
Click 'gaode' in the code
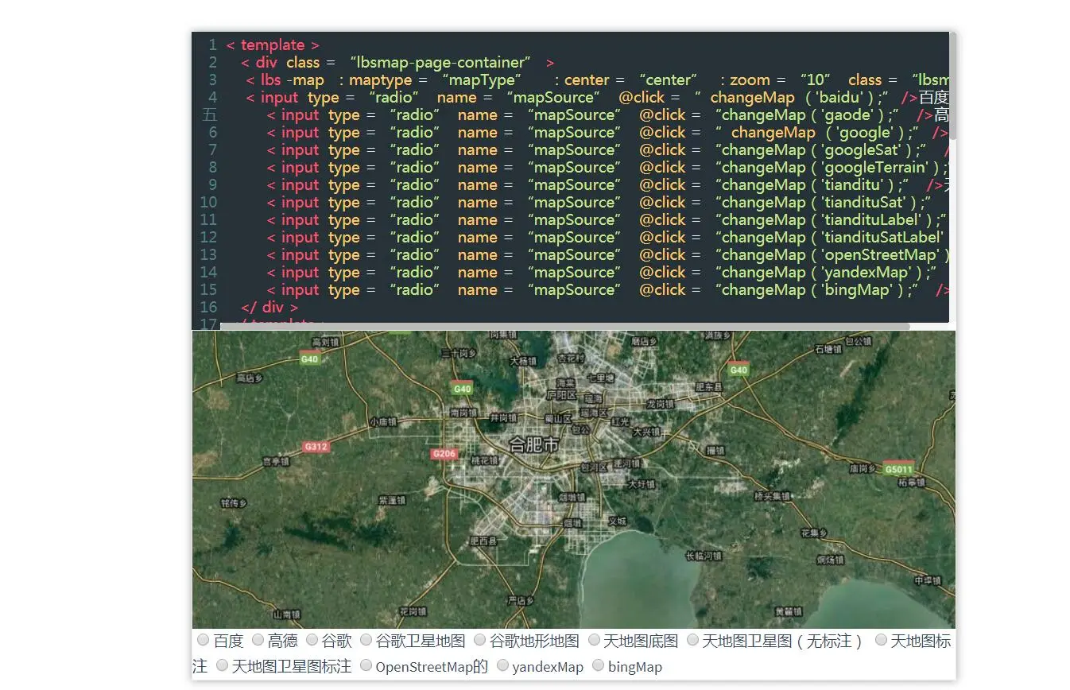click(850, 115)
